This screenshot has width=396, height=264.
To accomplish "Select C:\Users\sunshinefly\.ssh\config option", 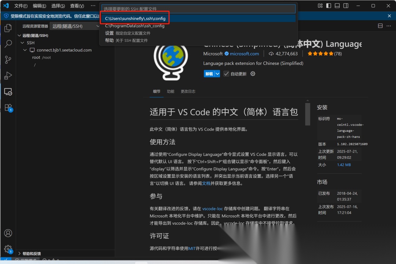I will click(198, 18).
